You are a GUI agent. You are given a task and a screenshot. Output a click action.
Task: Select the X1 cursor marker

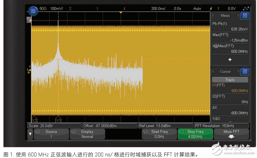[58, 120]
